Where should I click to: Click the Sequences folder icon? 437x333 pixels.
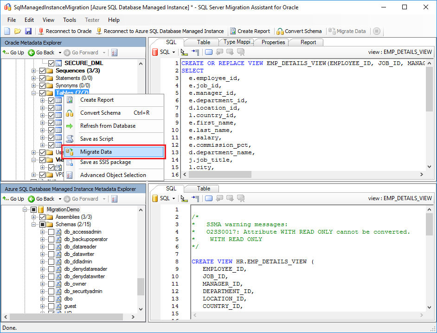tap(50, 71)
